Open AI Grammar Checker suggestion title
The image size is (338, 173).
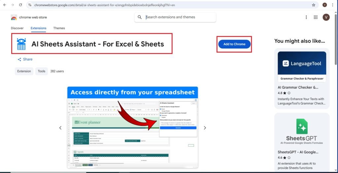pyautogui.click(x=298, y=88)
